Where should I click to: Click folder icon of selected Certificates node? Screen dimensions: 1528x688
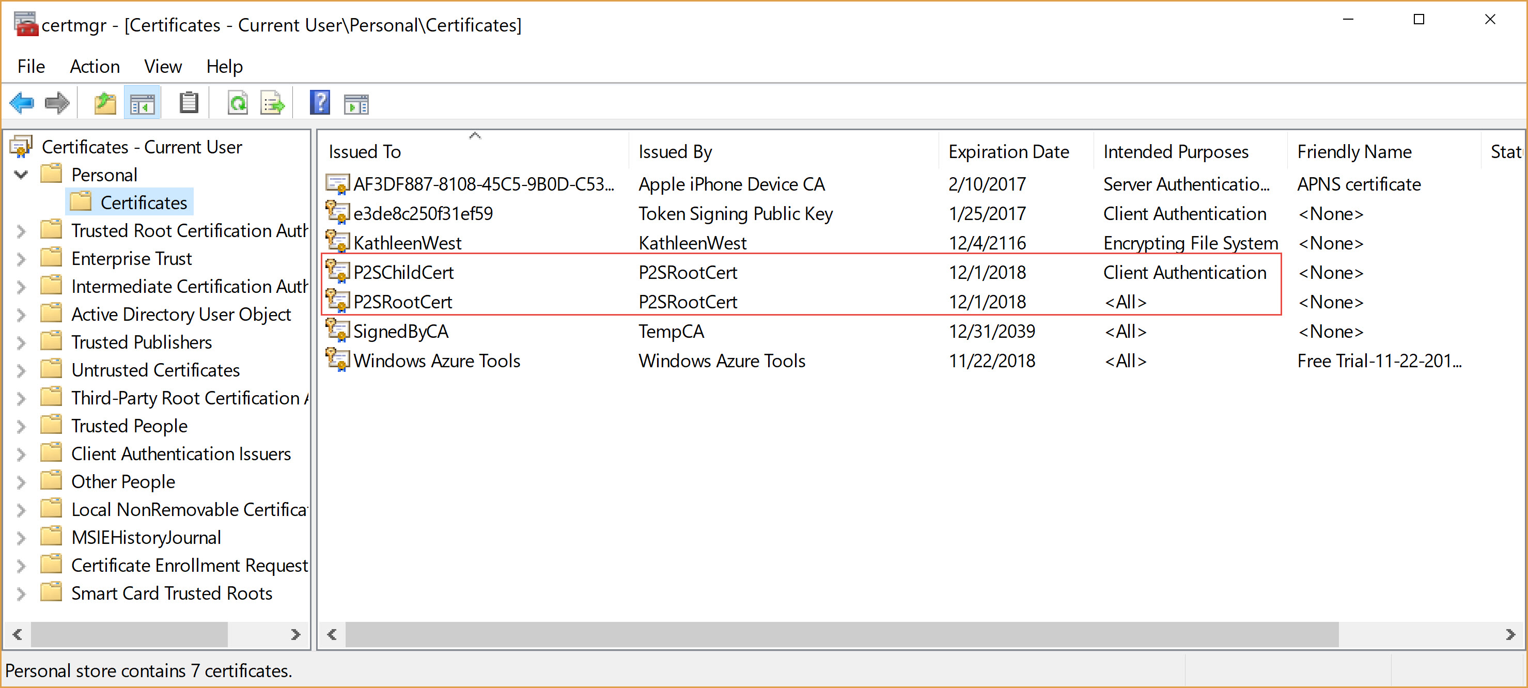click(x=81, y=201)
